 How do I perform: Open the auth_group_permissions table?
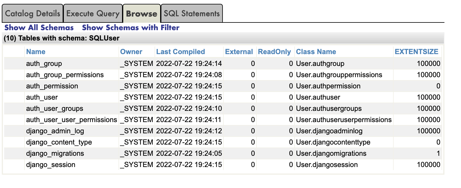(x=65, y=75)
